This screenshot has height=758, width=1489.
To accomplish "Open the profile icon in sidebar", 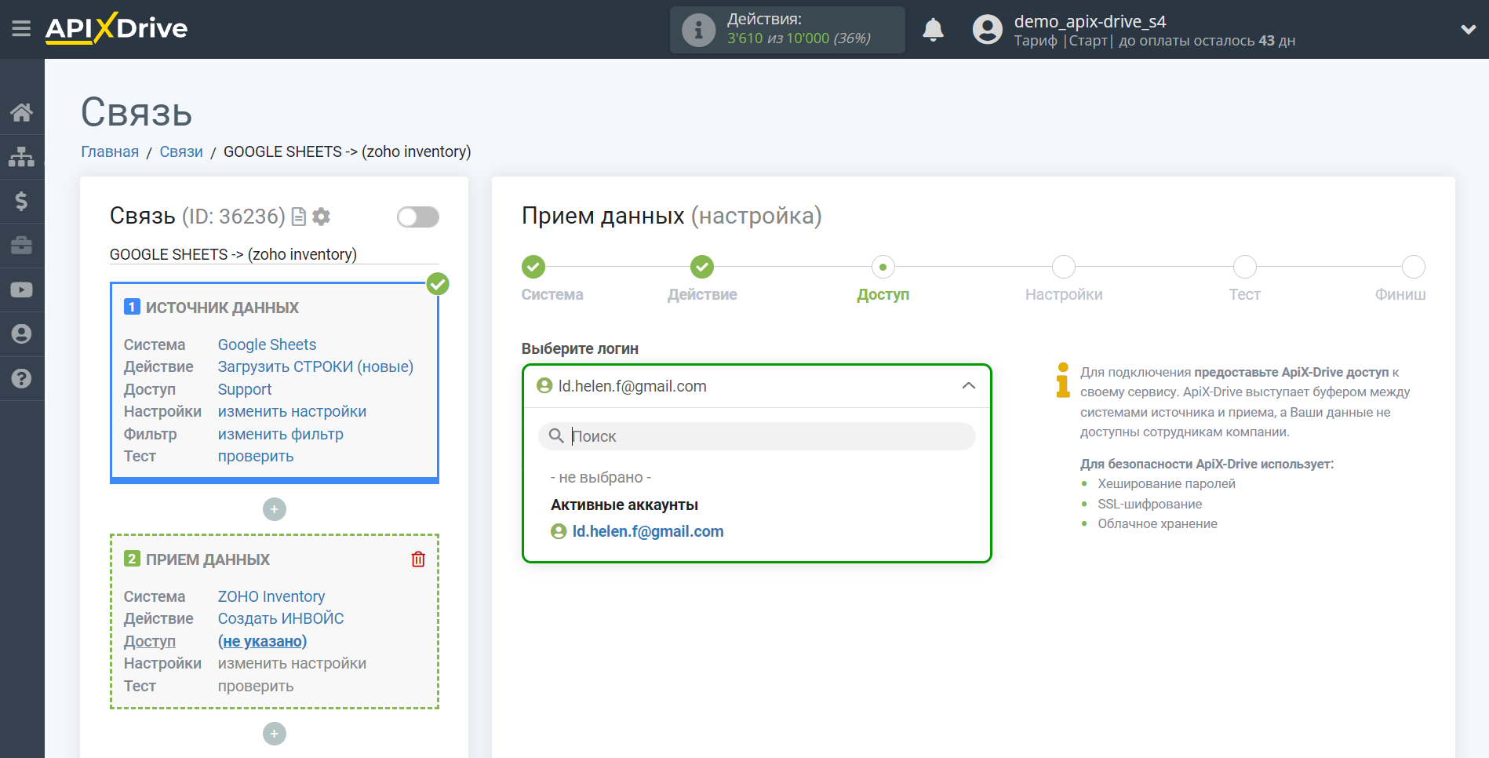I will [21, 334].
